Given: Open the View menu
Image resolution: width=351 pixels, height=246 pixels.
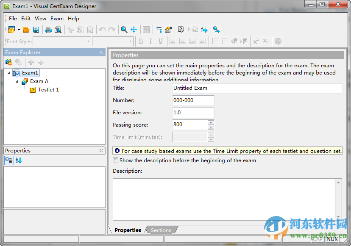Looking at the screenshot, I should point(41,19).
